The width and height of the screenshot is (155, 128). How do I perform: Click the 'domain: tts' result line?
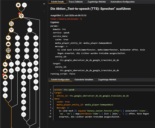pos(59,29)
